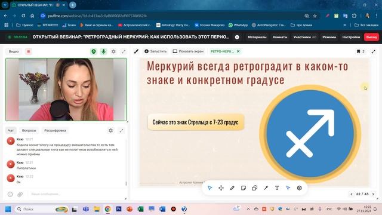Click the taskbar Поиск search box
382x215 pixels.
[41, 209]
